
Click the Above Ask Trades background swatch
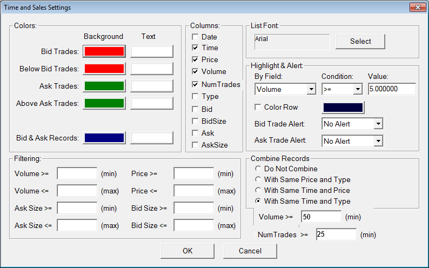pyautogui.click(x=104, y=103)
